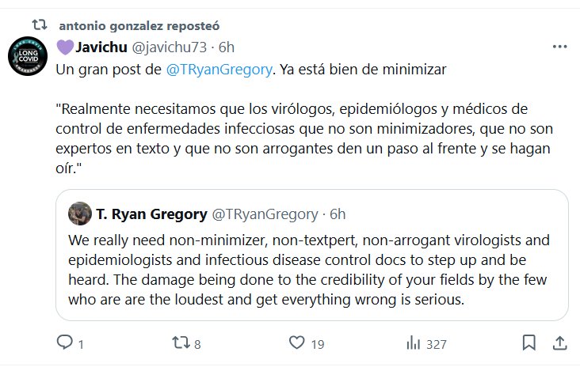View post analytics bar-chart icon
This screenshot has height=367, width=580.
point(413,343)
